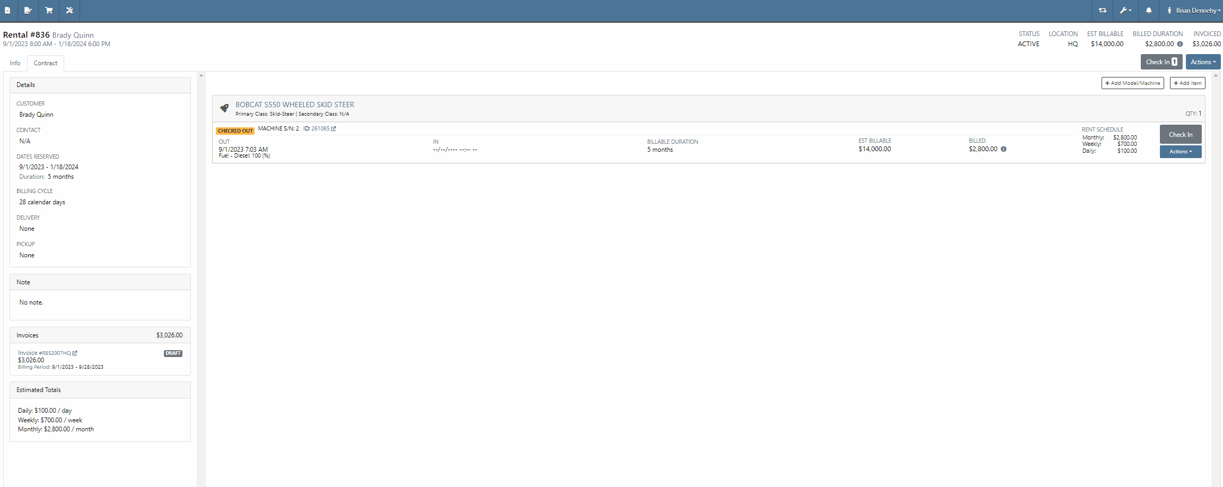The image size is (1223, 487).
Task: Click the 'HQ' location value
Action: coord(1073,44)
